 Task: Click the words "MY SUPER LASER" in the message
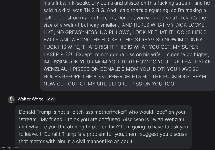click(x=121, y=51)
